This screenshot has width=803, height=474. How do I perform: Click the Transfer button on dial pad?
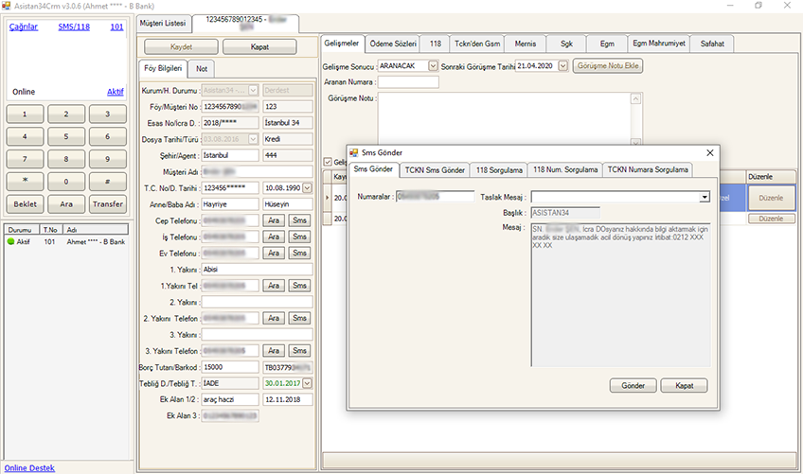[x=108, y=203]
